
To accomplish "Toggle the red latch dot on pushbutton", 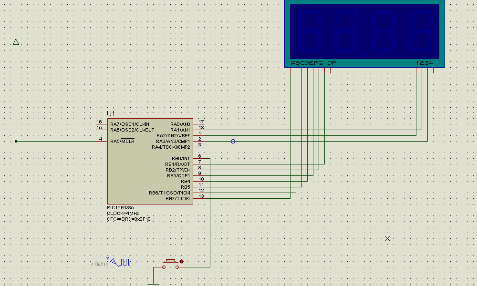I will click(x=182, y=261).
